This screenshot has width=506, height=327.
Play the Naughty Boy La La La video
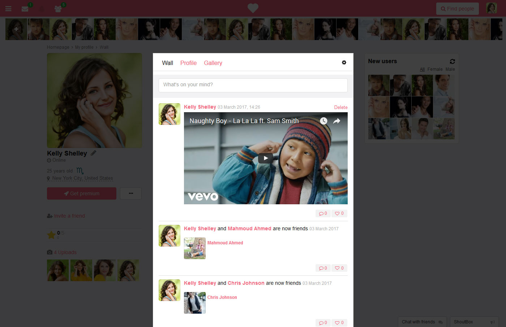(x=266, y=158)
